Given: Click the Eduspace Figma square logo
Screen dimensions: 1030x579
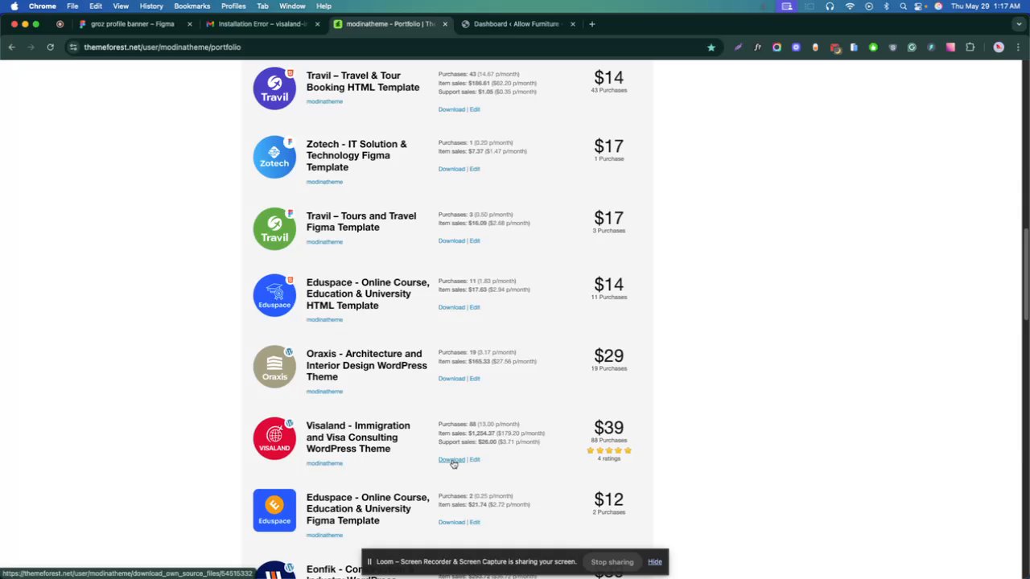Looking at the screenshot, I should [x=274, y=510].
